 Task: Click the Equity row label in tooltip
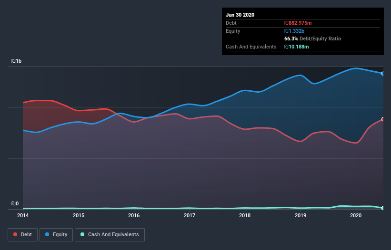pos(233,31)
